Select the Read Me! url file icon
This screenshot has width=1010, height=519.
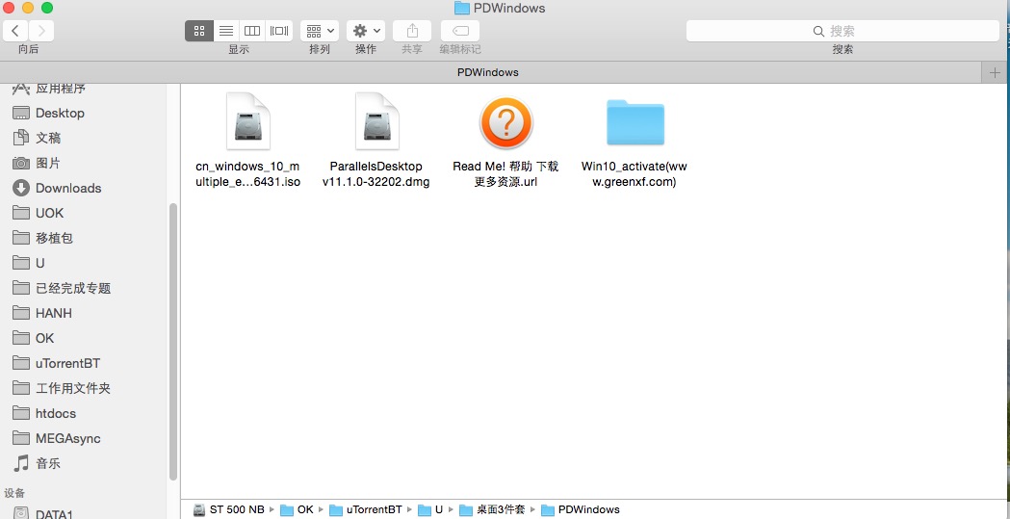[505, 122]
